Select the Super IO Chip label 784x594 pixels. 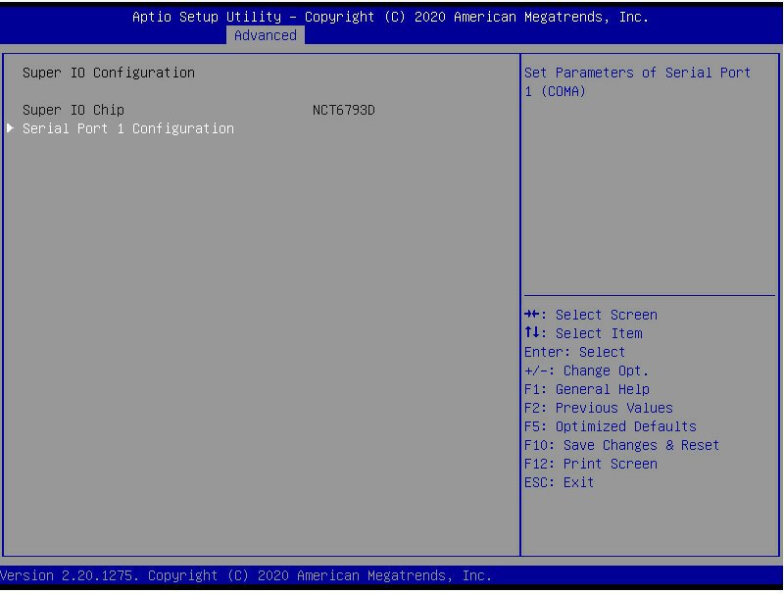click(x=73, y=110)
